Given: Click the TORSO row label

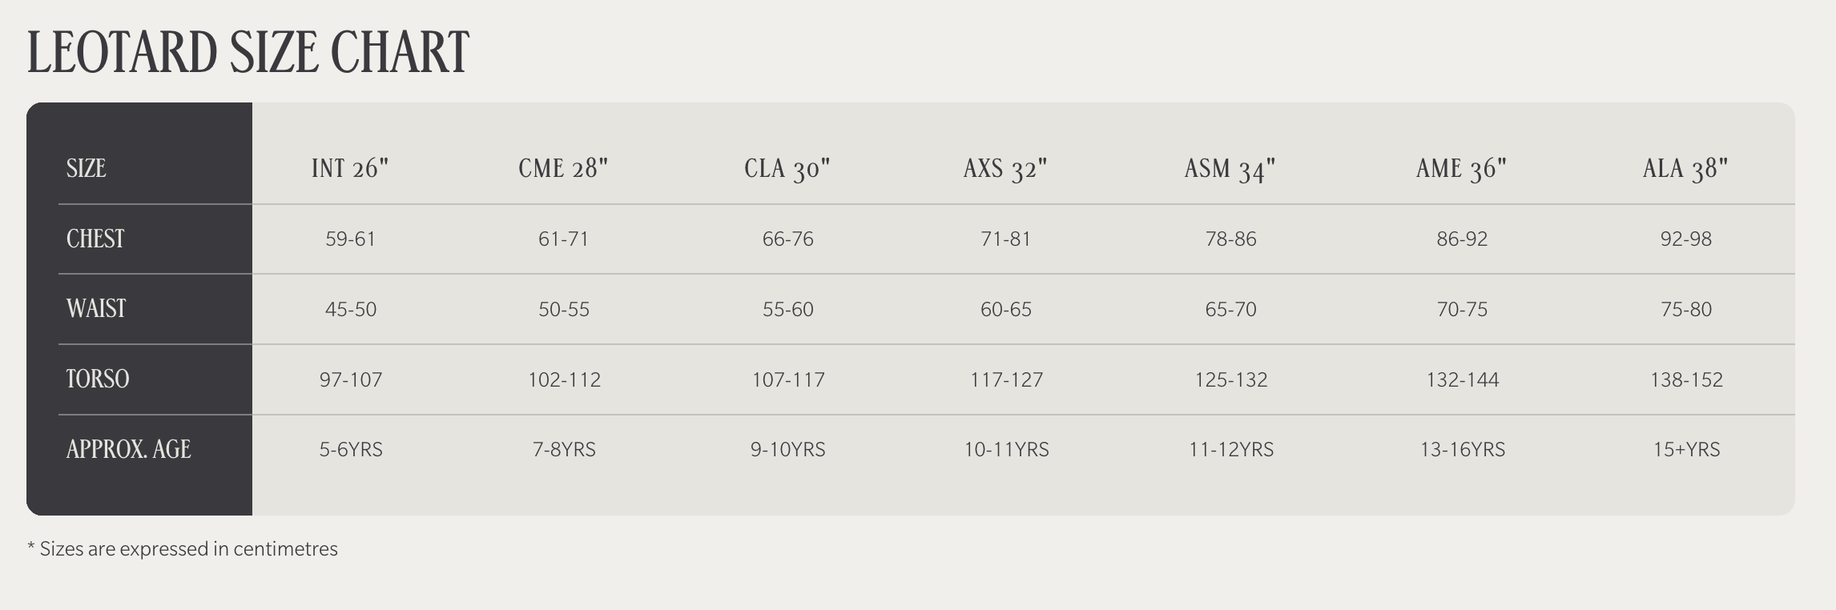Looking at the screenshot, I should (98, 379).
